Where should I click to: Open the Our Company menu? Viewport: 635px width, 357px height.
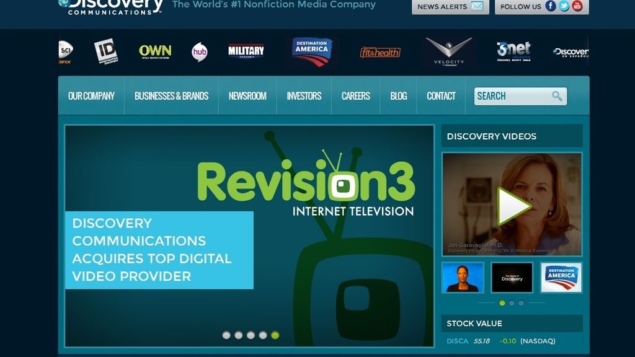pos(91,96)
